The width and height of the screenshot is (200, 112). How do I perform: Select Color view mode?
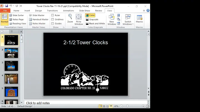(90, 15)
